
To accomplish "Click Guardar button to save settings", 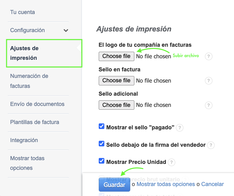I will point(114,185).
